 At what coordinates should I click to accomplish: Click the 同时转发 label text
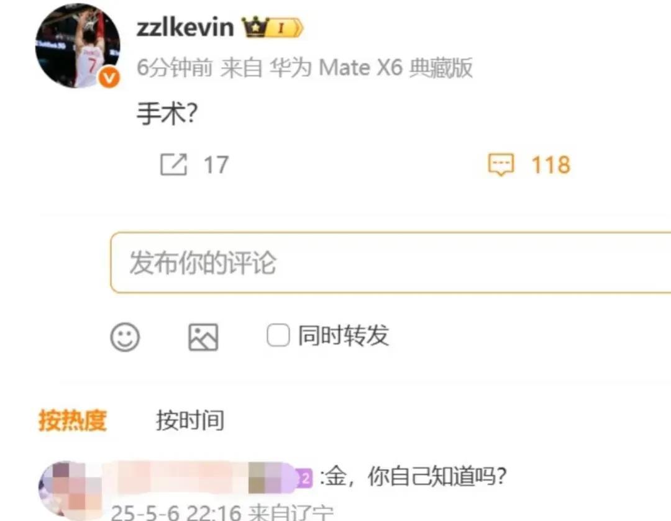point(344,335)
